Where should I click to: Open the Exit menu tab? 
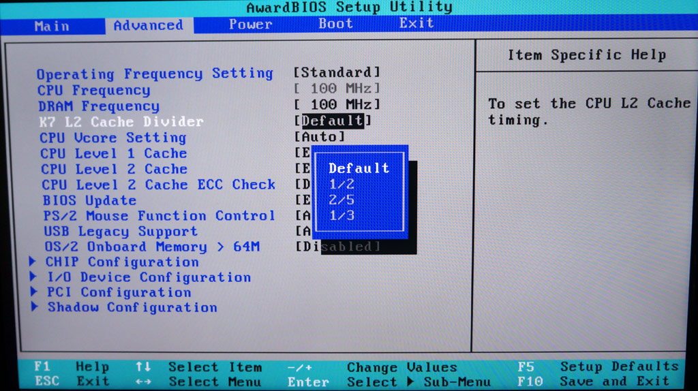click(x=416, y=22)
